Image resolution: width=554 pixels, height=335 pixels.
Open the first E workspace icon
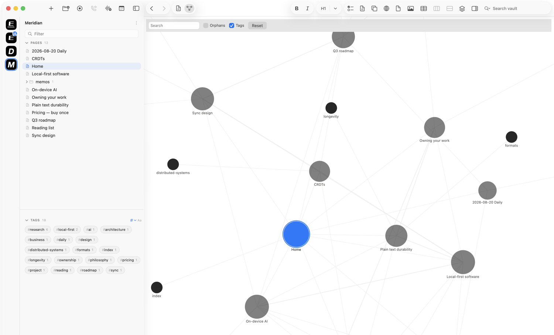[11, 24]
